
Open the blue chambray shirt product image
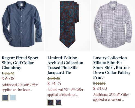click(x=22, y=26)
